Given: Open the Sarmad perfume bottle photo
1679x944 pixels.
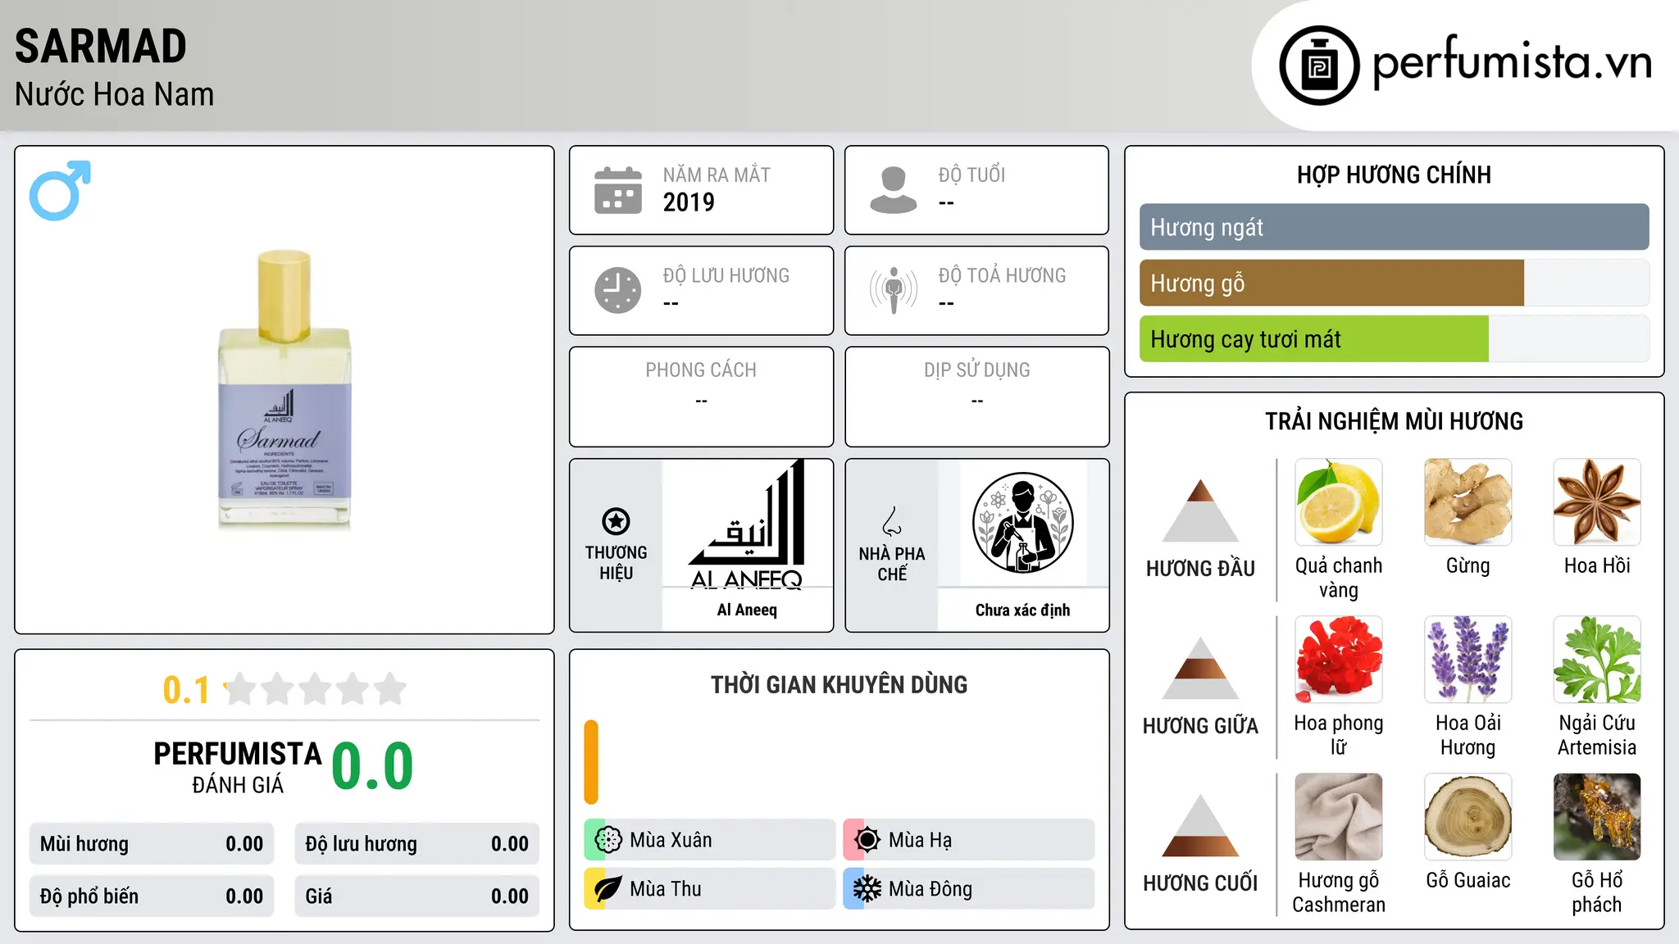Looking at the screenshot, I should [284, 390].
